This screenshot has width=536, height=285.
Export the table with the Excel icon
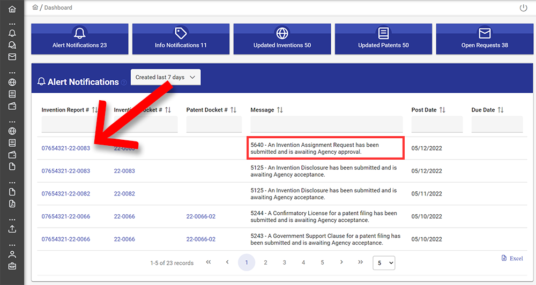pos(512,258)
